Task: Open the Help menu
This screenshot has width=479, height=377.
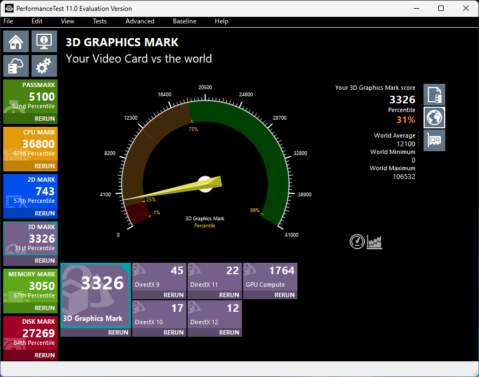Action: coord(221,21)
